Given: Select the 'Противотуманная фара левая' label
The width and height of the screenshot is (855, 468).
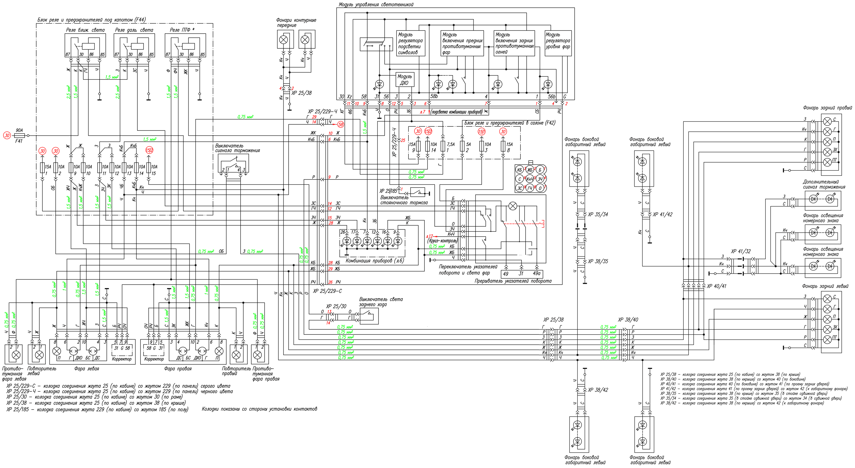Looking at the screenshot, I should click(14, 374).
